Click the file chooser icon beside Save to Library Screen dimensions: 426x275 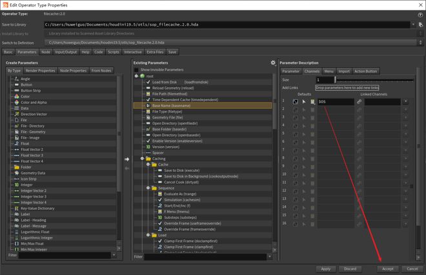click(421, 24)
